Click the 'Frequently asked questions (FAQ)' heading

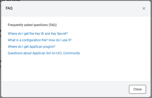pyautogui.click(x=32, y=25)
